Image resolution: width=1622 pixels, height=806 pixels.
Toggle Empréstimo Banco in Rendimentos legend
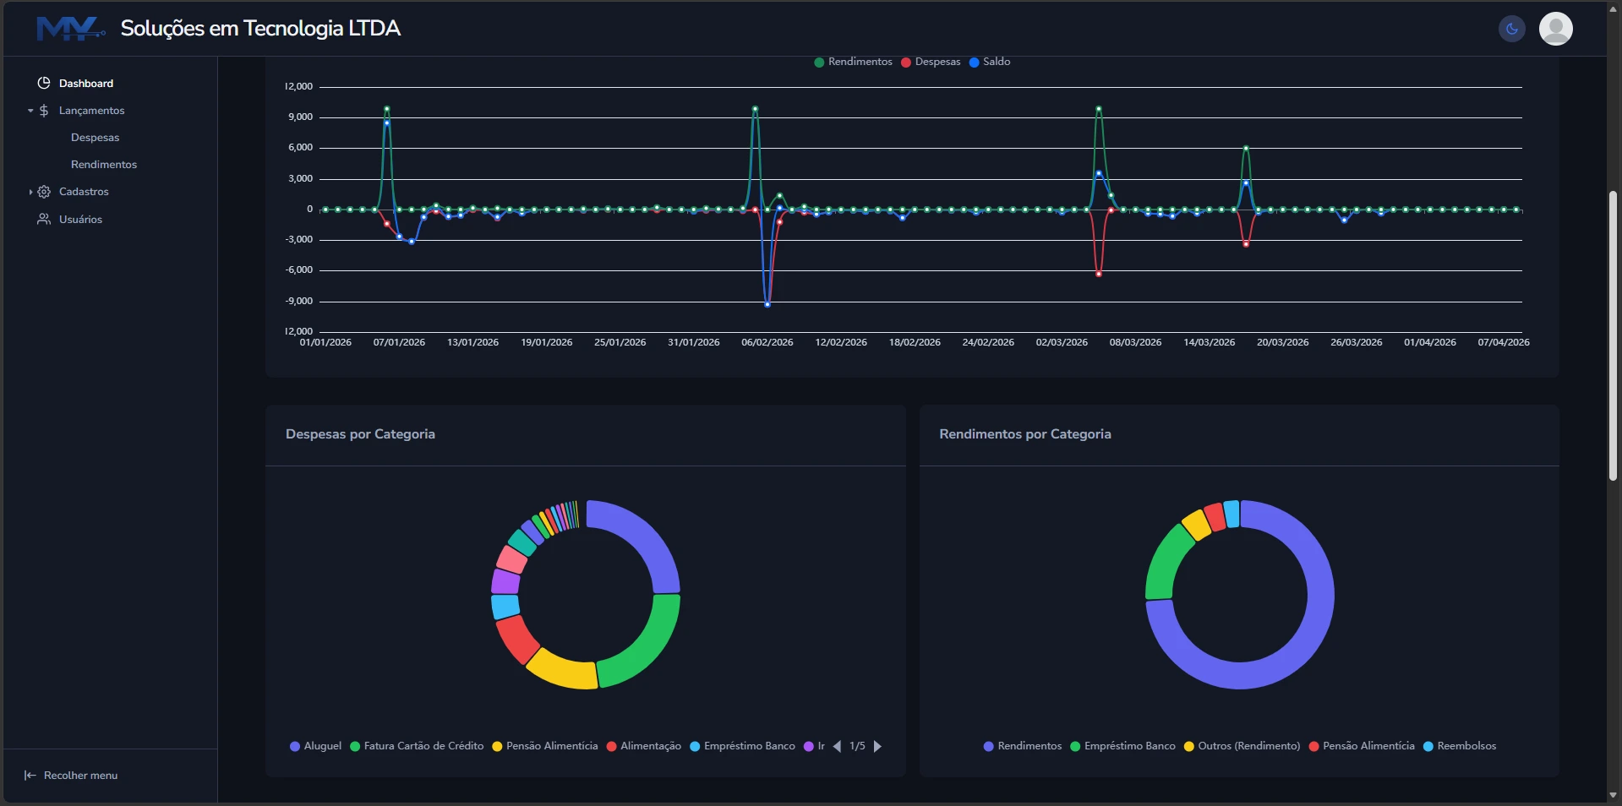coord(1122,746)
